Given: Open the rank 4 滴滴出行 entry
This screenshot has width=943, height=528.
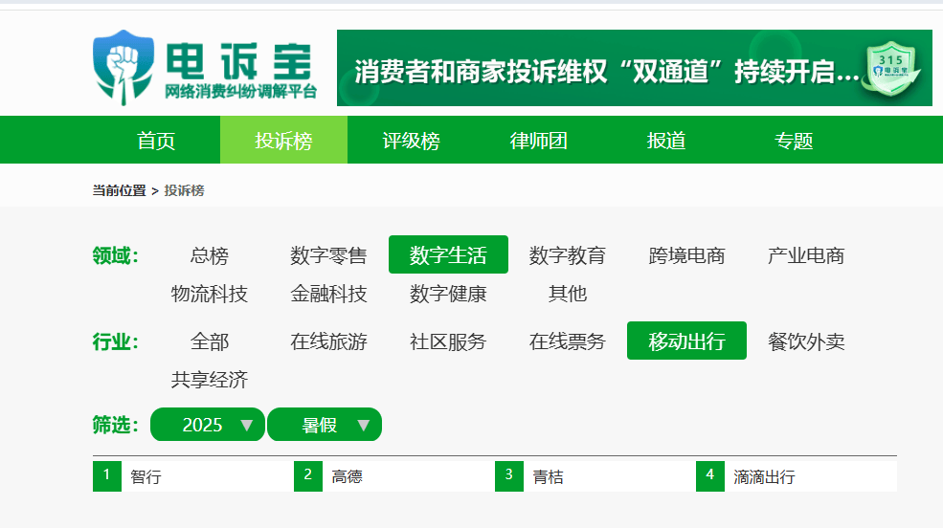Looking at the screenshot, I should [763, 476].
